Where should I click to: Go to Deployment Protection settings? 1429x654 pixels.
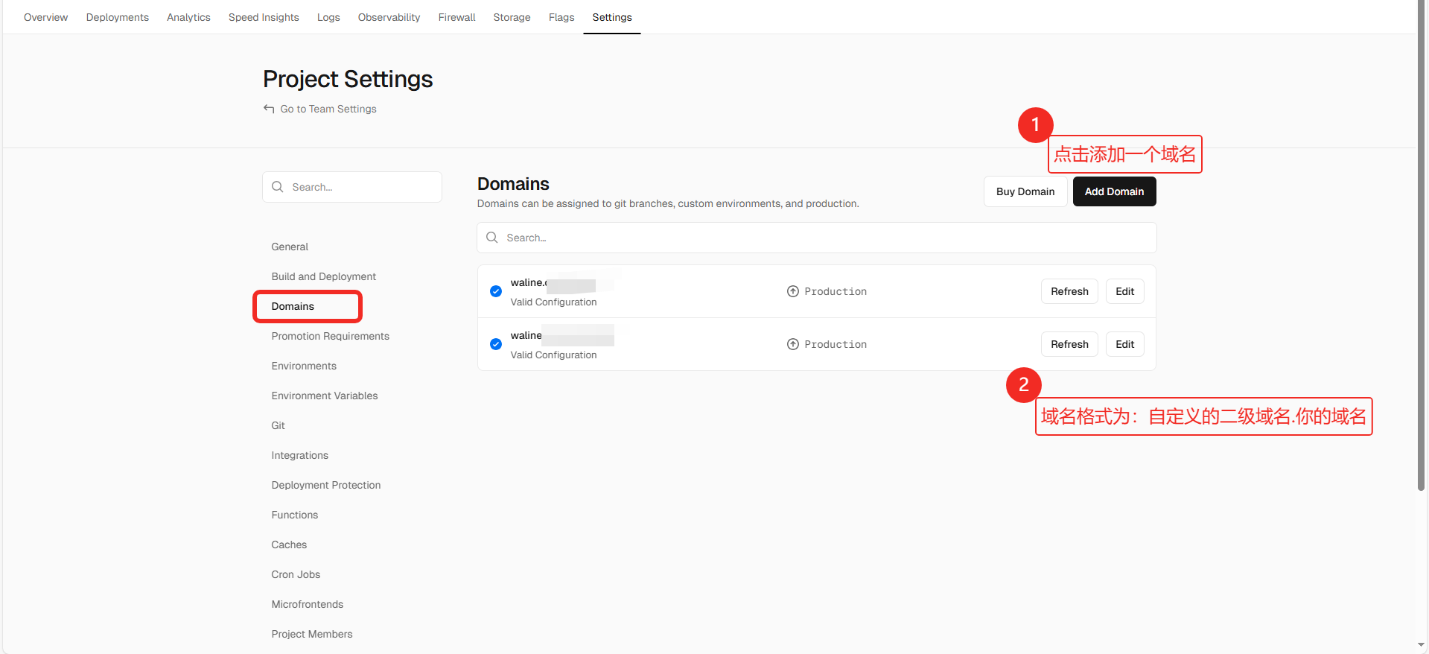(326, 485)
